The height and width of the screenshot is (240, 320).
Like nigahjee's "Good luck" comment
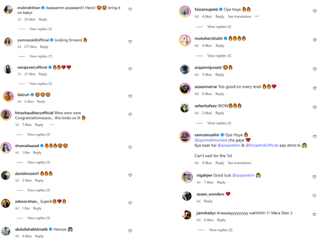click(314, 176)
